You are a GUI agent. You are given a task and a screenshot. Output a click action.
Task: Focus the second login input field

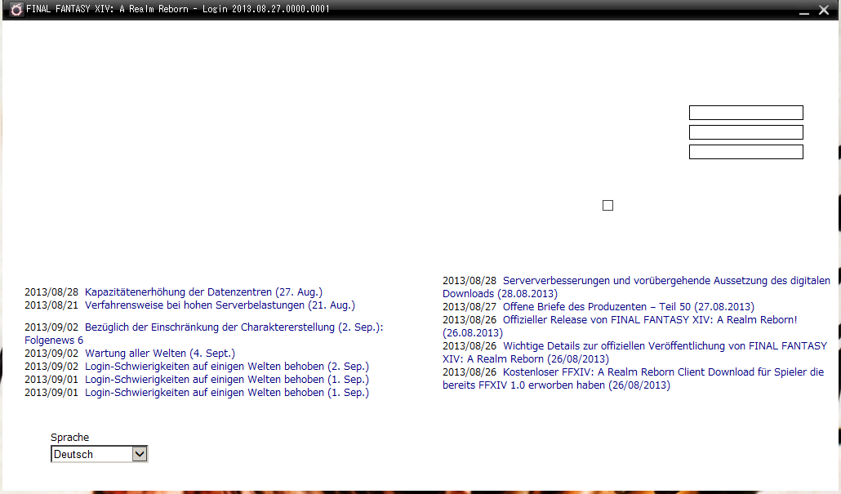pyautogui.click(x=746, y=132)
